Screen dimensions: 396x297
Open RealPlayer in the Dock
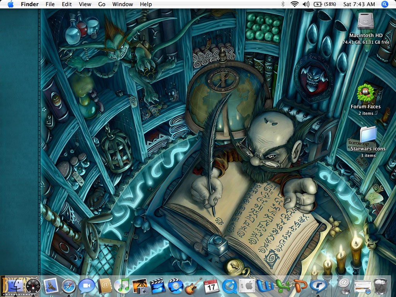319,287
